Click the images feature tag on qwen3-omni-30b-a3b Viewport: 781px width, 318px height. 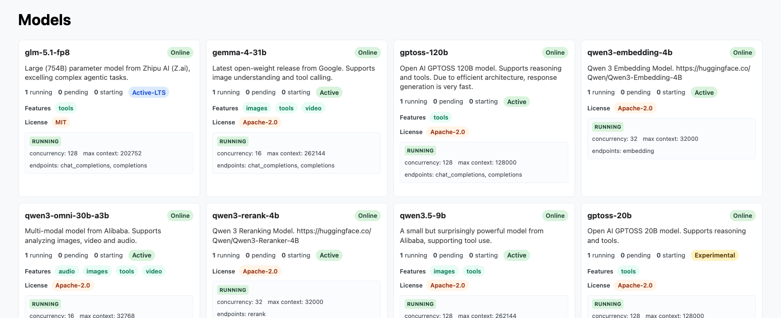[x=97, y=271]
